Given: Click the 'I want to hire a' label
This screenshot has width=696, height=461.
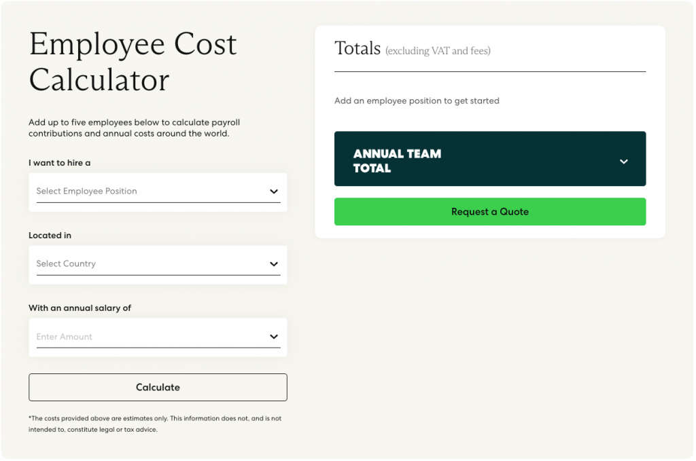Looking at the screenshot, I should (x=60, y=163).
